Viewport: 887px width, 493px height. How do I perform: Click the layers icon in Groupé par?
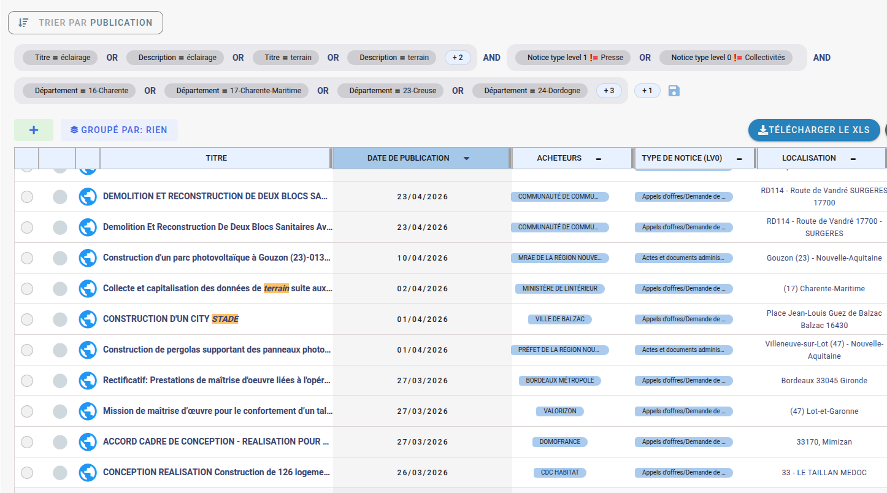pos(74,130)
